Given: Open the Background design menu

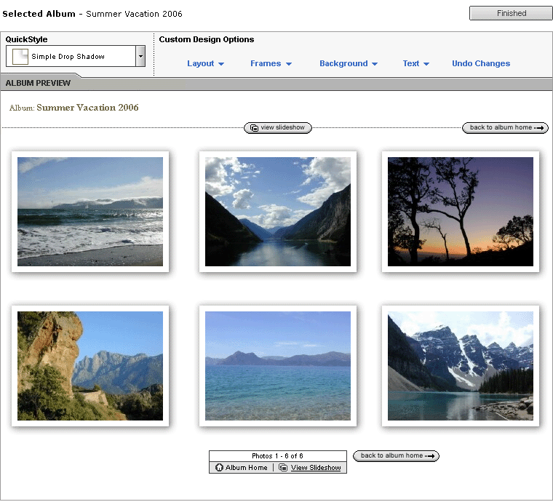Looking at the screenshot, I should pos(349,63).
